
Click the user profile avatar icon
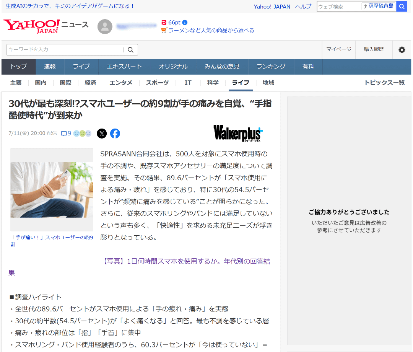click(105, 26)
